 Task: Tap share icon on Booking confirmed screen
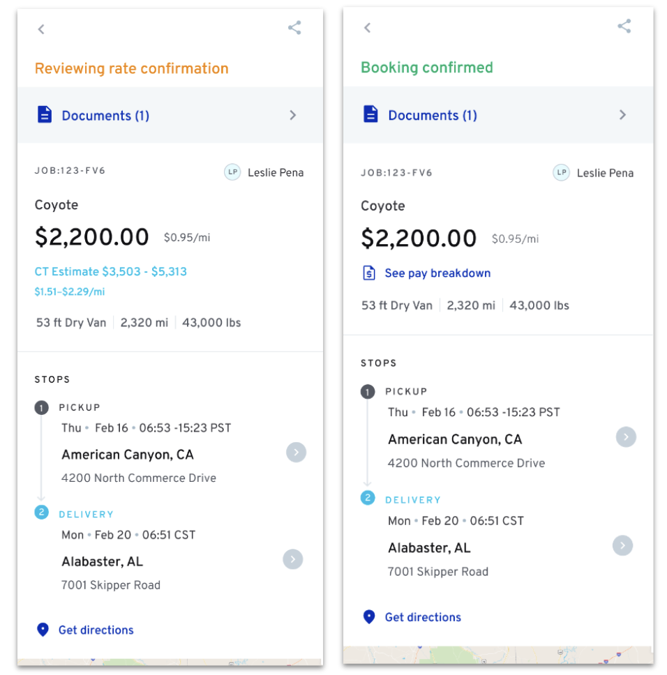coord(624,26)
